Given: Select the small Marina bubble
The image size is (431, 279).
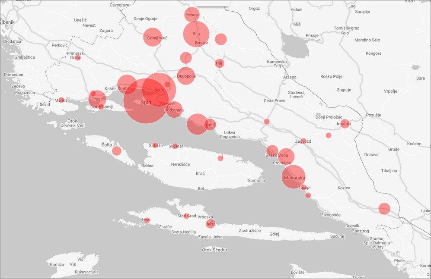Looking at the screenshot, I should (61, 100).
